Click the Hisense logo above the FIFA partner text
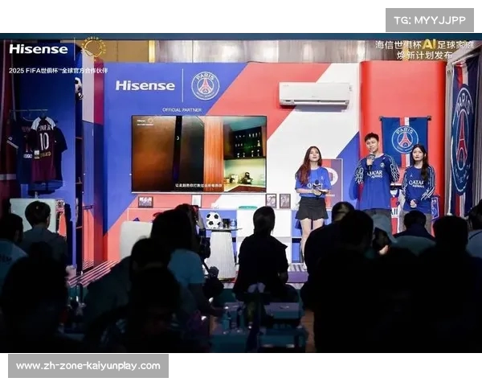The width and height of the screenshot is (482, 386). (x=39, y=49)
